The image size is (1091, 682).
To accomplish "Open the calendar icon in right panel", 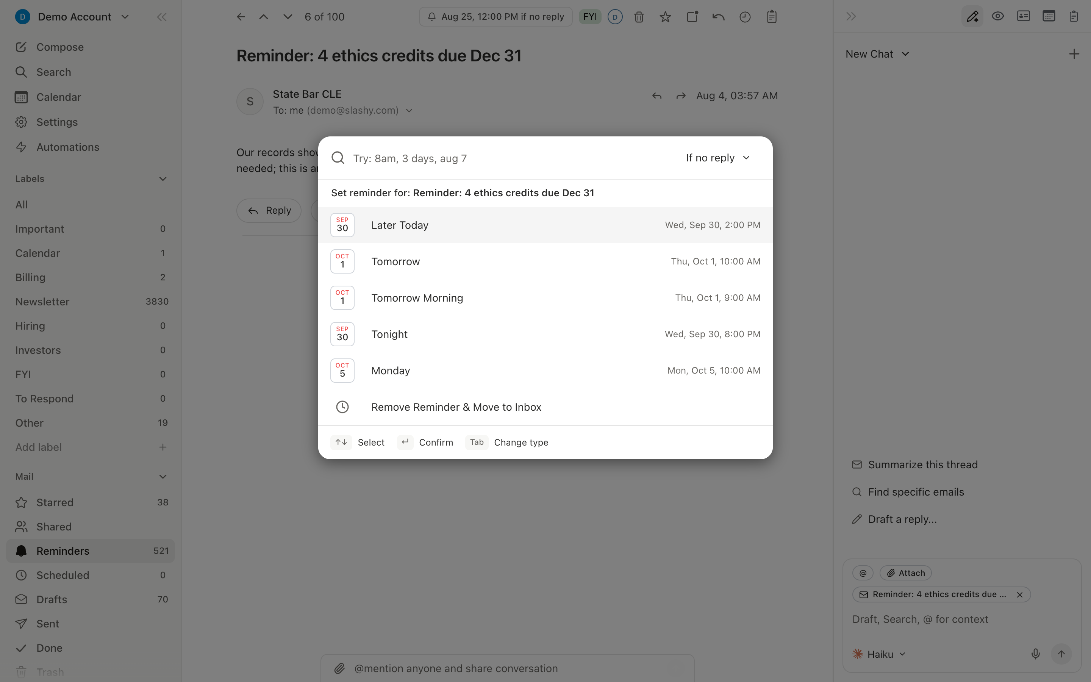I will [x=1049, y=16].
